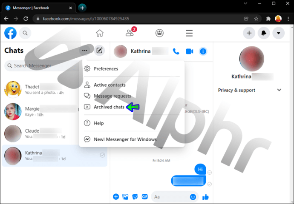Close the Messenger | Facebook tab
Screen dimensions: 294x204
click(x=70, y=8)
